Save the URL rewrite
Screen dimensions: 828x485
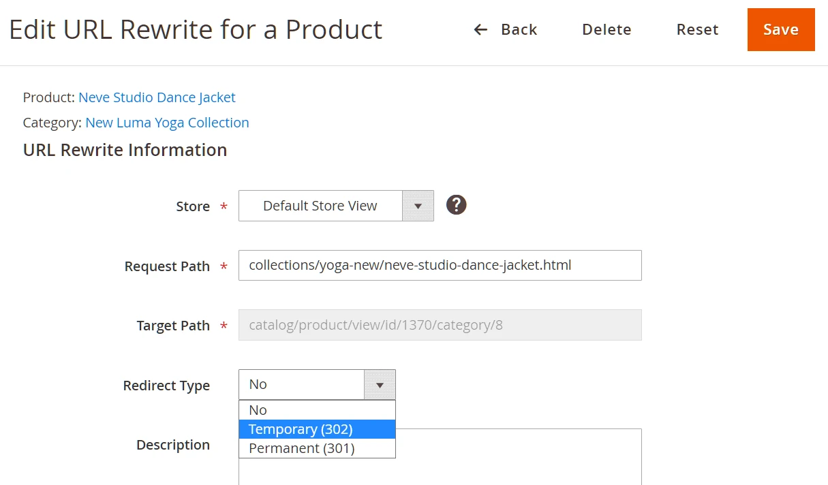781,29
